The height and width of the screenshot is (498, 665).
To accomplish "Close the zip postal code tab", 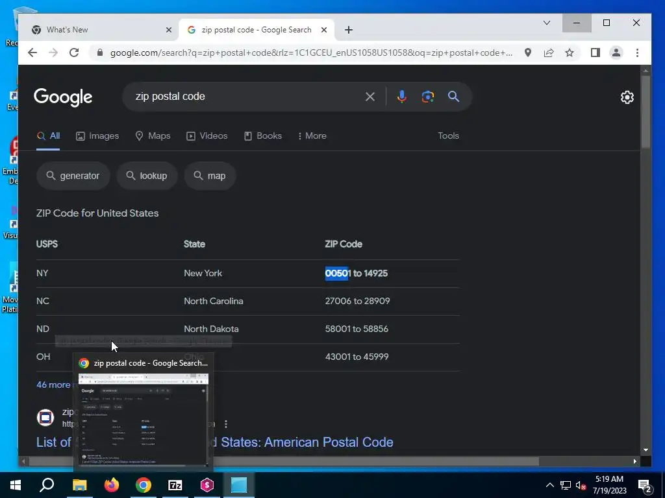I will pos(323,30).
